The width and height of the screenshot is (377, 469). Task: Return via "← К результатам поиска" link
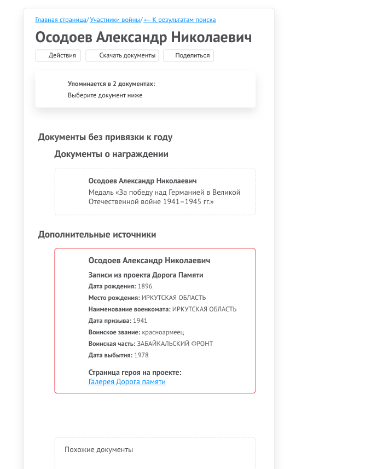tap(179, 19)
